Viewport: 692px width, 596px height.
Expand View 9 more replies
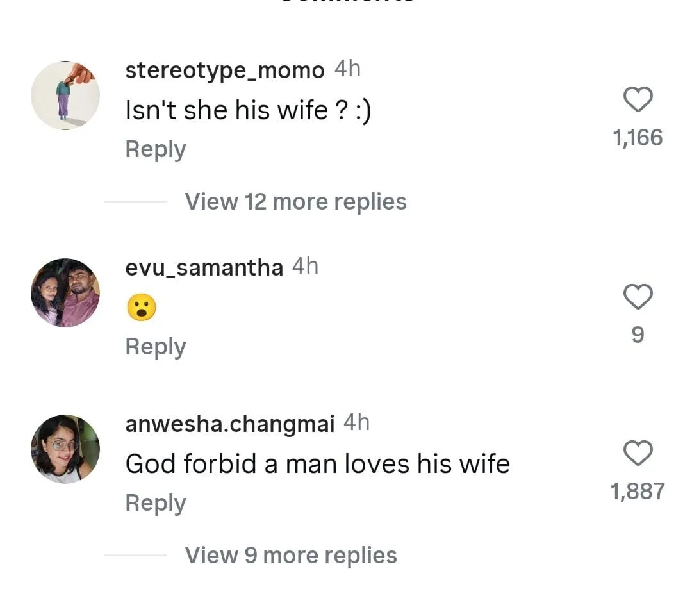(x=291, y=556)
